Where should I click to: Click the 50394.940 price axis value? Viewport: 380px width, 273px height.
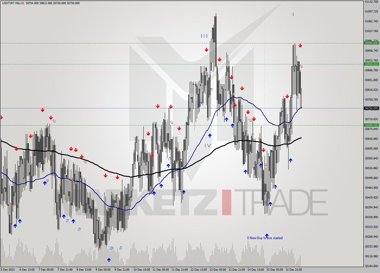coord(372,207)
